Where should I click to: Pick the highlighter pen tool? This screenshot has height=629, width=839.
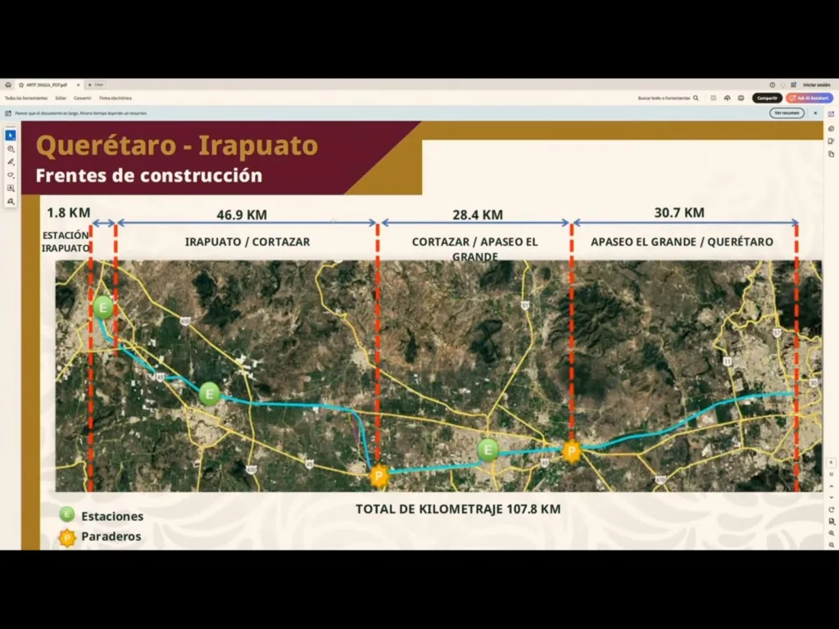click(x=11, y=161)
